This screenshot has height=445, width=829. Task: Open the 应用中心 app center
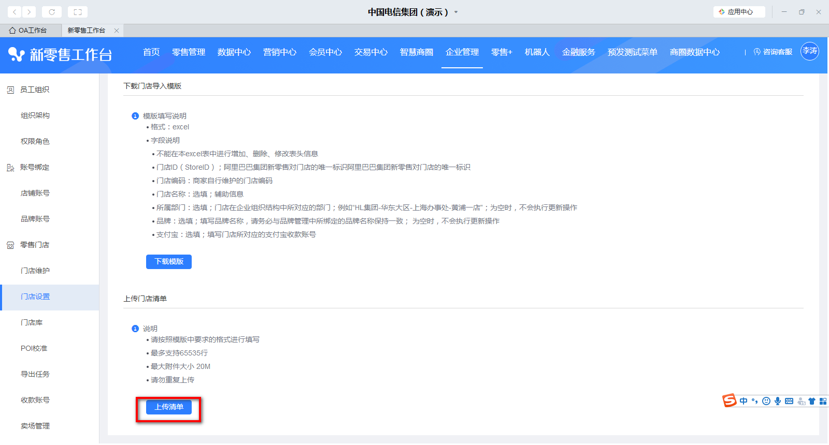739,12
